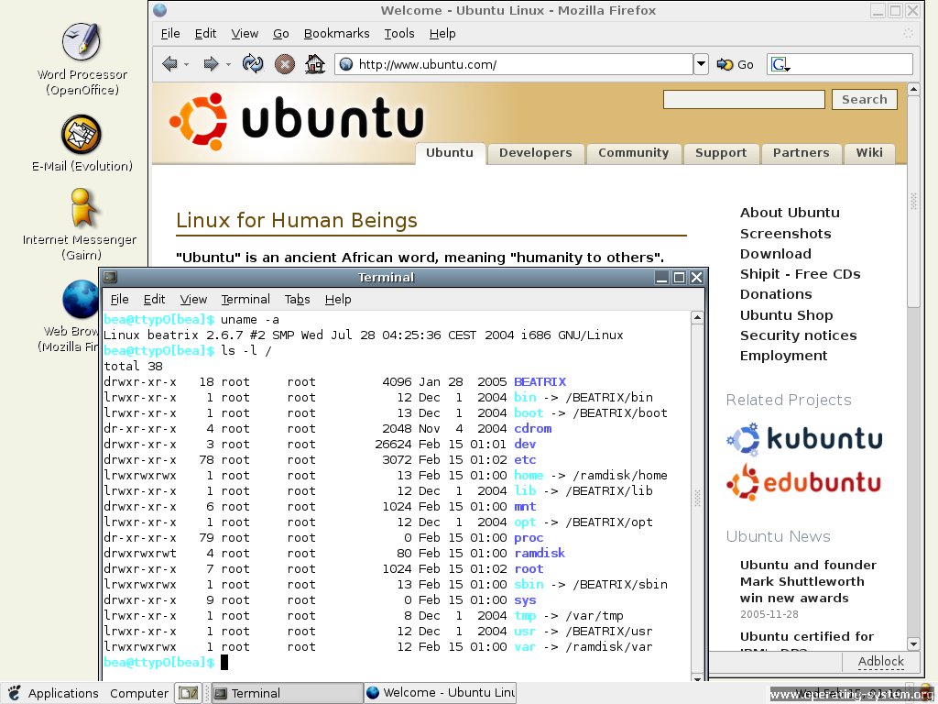This screenshot has height=704, width=938.
Task: Click the edubuntu project logo
Action: click(803, 482)
